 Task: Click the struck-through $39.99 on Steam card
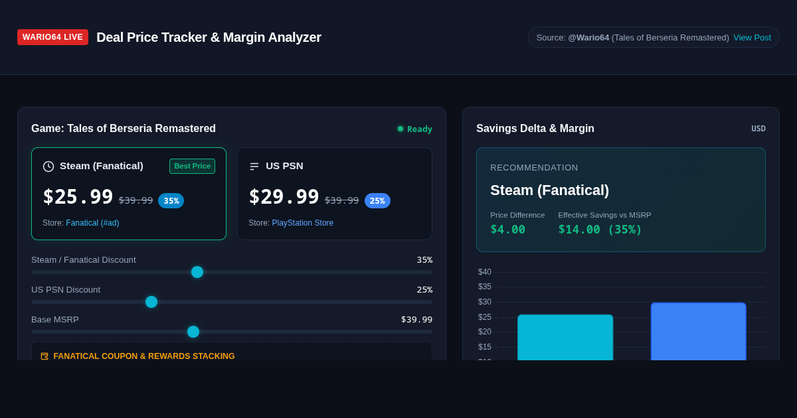(135, 200)
